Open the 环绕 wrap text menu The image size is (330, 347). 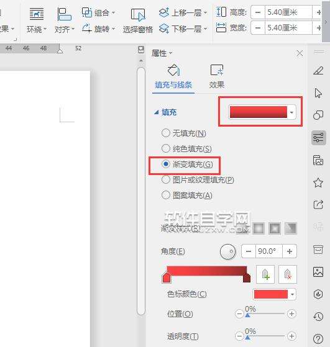pos(37,20)
